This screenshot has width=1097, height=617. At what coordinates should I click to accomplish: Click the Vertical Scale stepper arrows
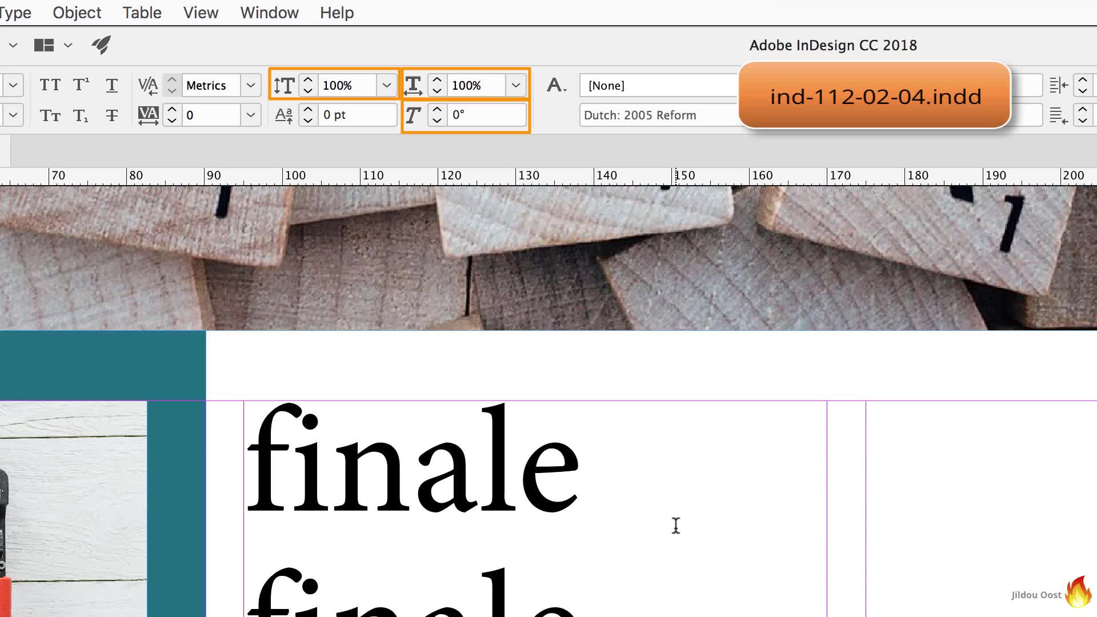click(x=308, y=85)
